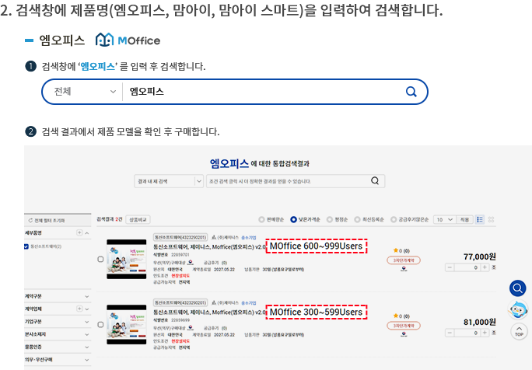This screenshot has width=532, height=370.
Task: Click the magnifier icon in 엠오피스 search bar
Action: (411, 92)
